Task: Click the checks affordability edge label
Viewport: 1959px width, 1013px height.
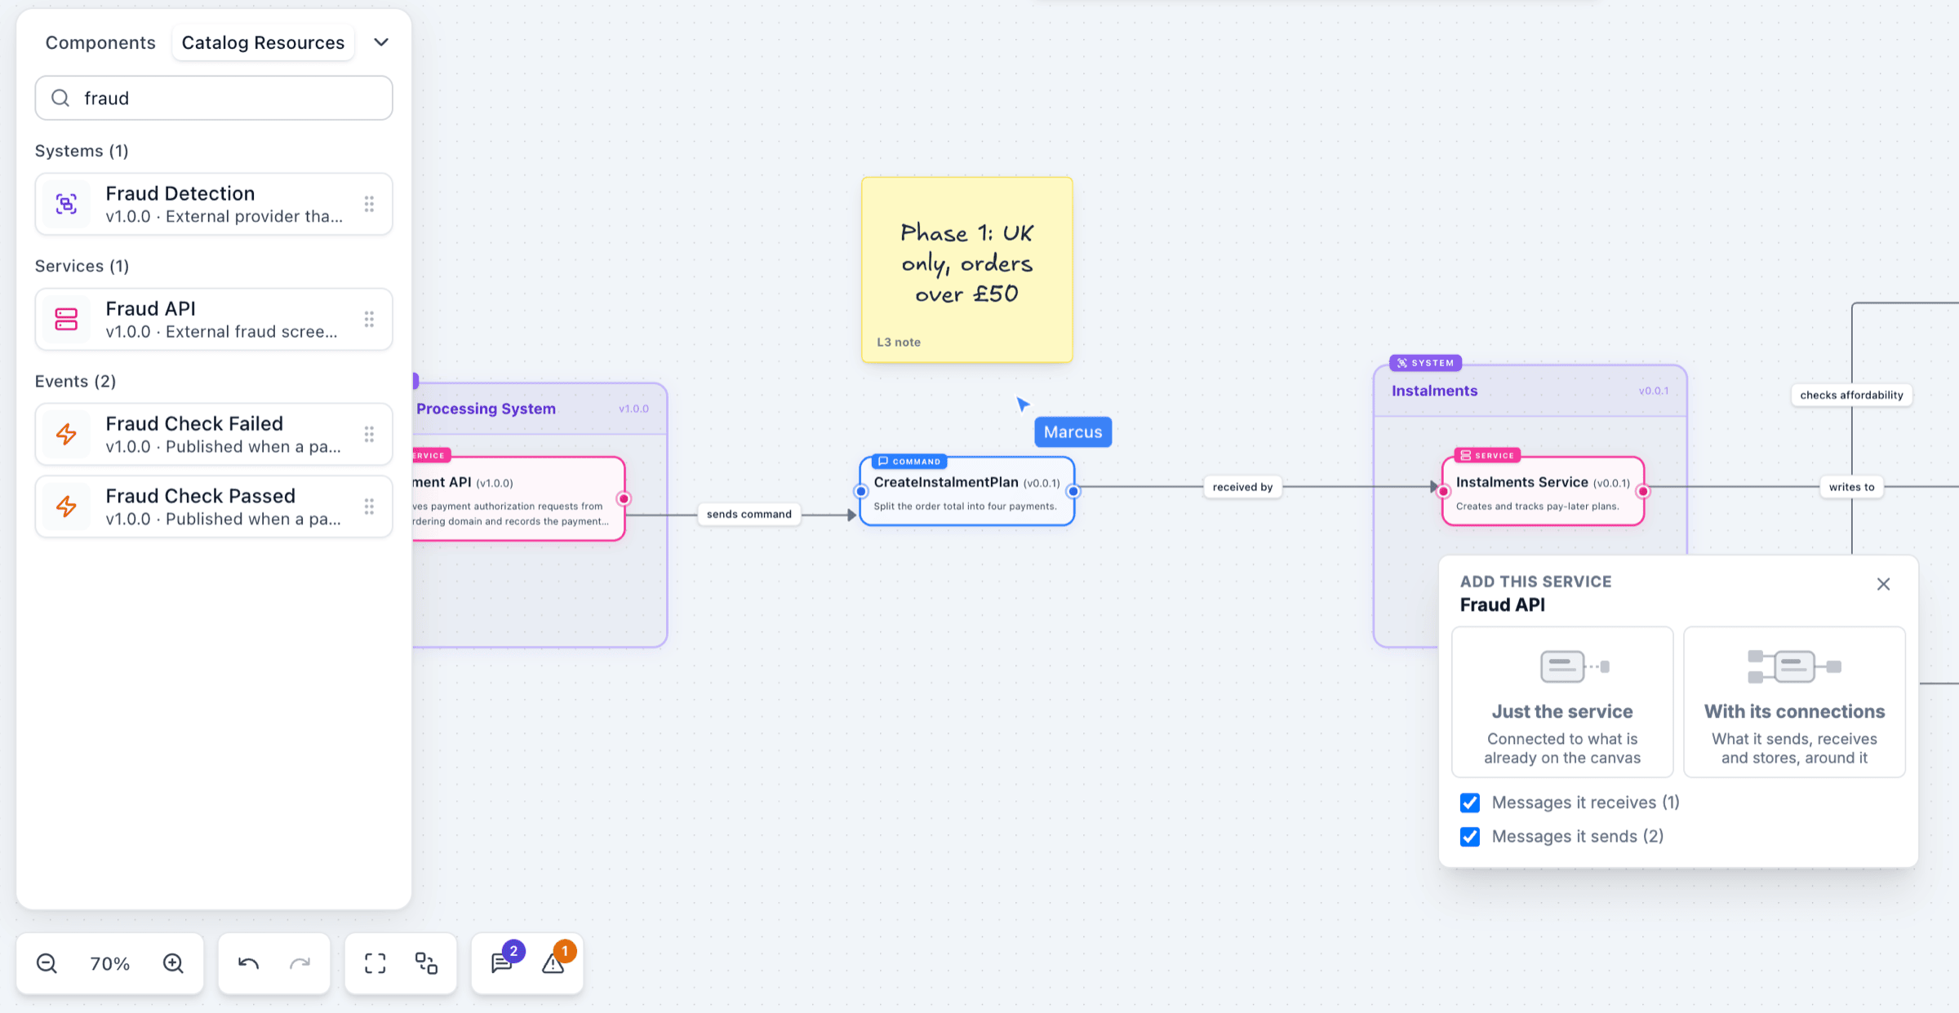Action: point(1851,395)
